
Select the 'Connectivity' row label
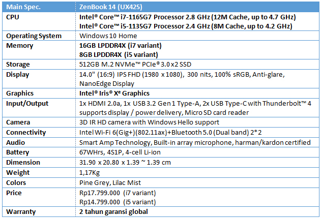click(26, 133)
